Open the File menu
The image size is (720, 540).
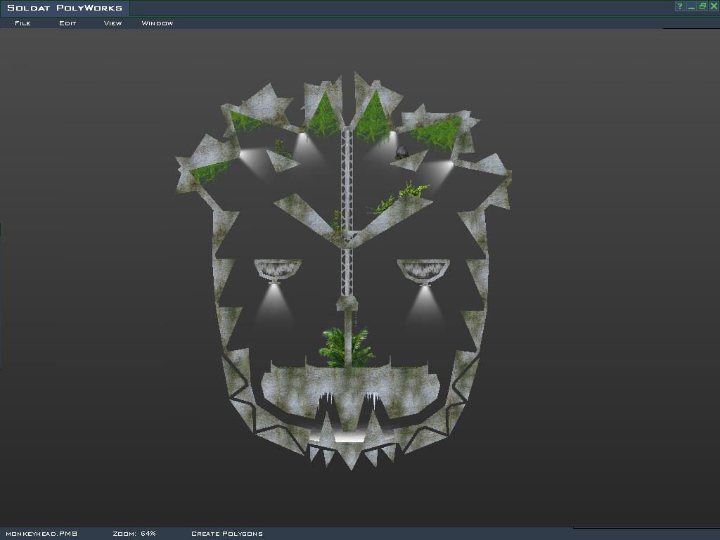pos(22,23)
